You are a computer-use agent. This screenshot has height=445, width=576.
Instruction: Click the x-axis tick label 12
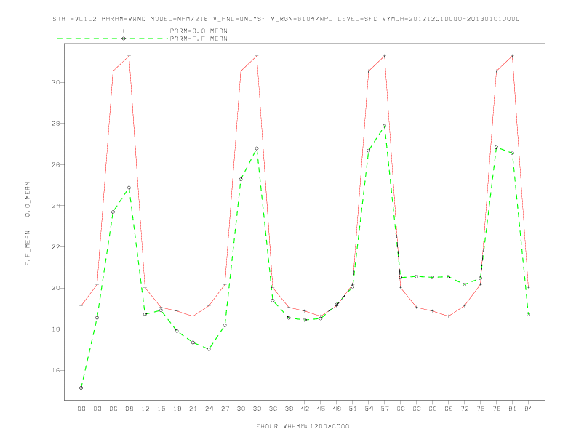145,409
